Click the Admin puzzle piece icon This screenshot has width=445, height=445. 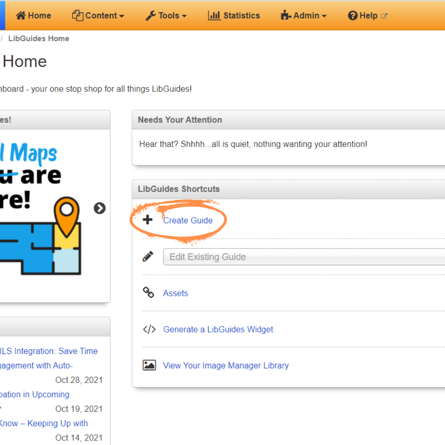click(x=286, y=15)
